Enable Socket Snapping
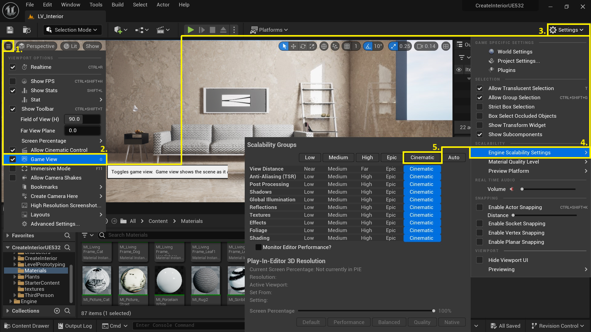 (480, 223)
